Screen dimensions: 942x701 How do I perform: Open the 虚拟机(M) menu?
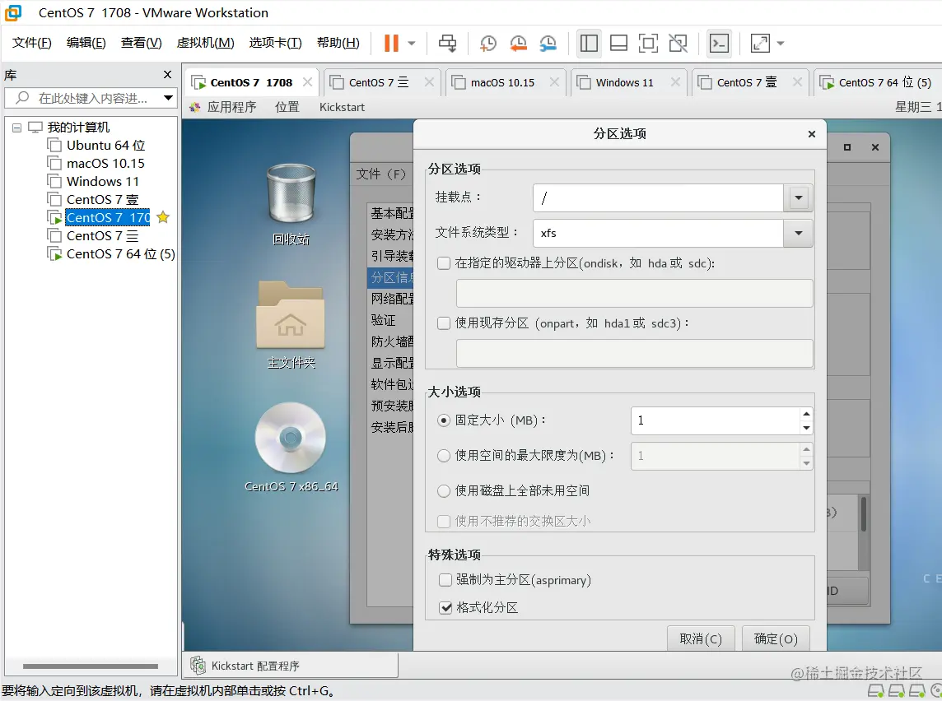click(206, 43)
